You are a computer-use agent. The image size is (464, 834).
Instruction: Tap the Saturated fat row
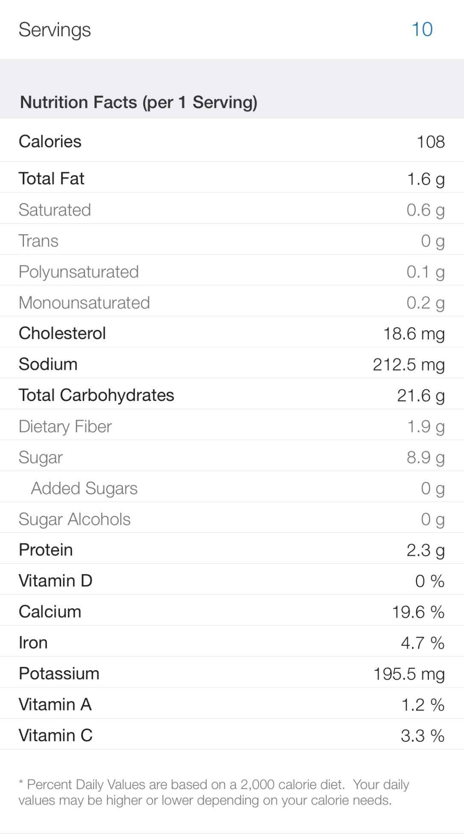point(232,210)
